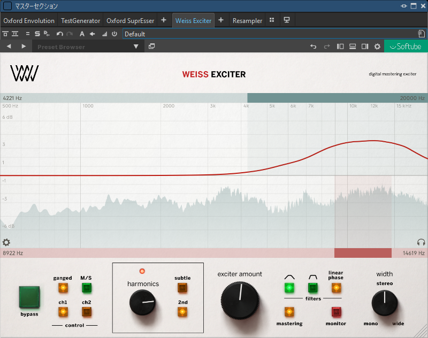This screenshot has width=428, height=338.
Task: Switch to the Oxford Envolution tab
Action: (x=29, y=20)
